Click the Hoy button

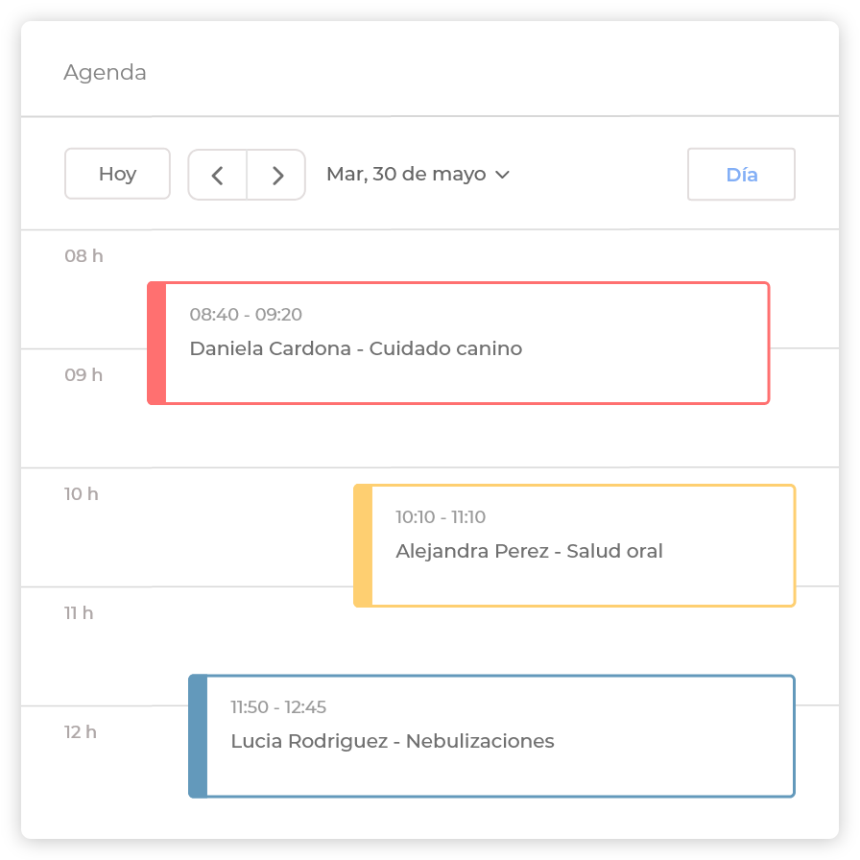(117, 174)
